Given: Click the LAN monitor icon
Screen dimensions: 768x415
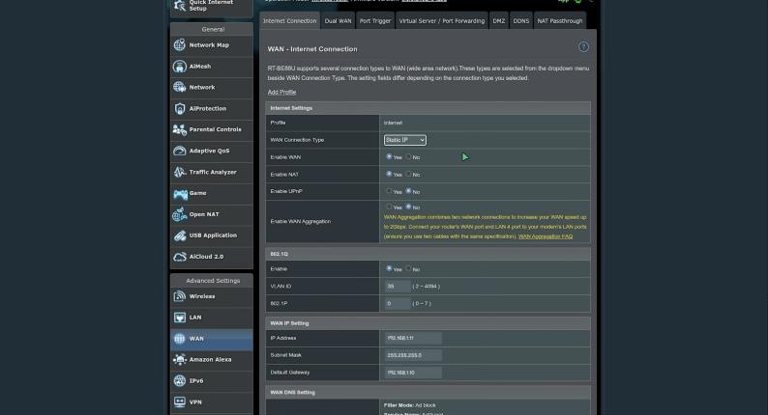Looking at the screenshot, I should click(180, 318).
